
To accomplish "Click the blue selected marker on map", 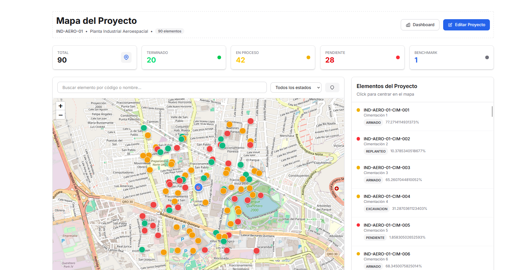I will 198,188.
